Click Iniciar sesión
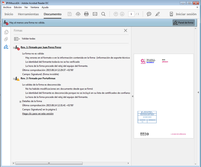This screenshot has height=167, width=201. tap(186, 14)
